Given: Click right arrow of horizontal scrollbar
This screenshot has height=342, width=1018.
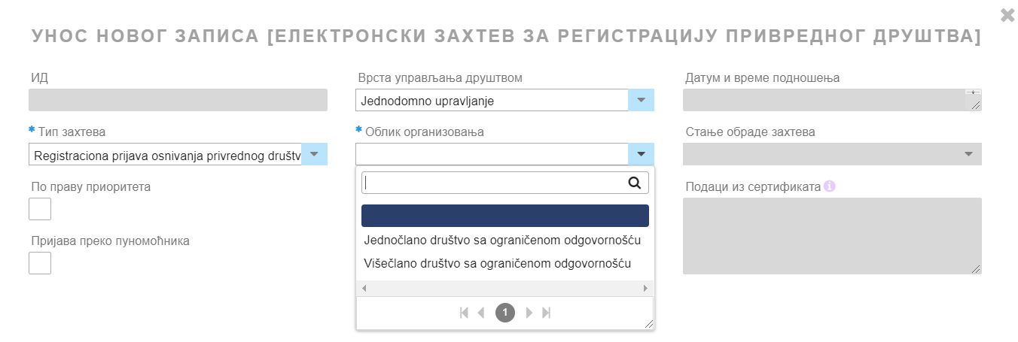Looking at the screenshot, I should click(x=645, y=289).
